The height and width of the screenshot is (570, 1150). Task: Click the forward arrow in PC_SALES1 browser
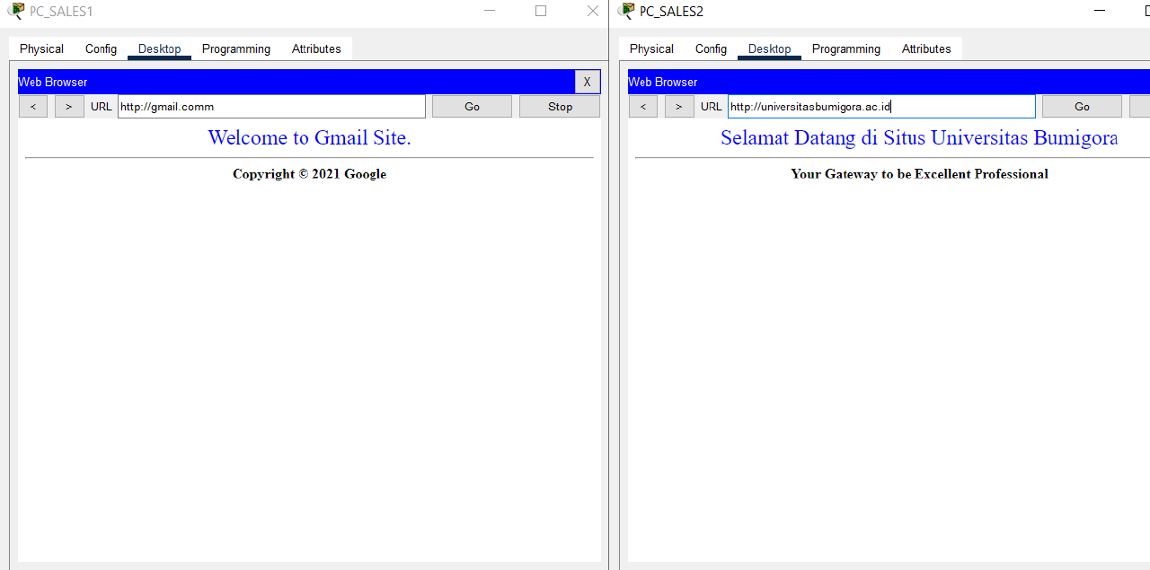68,106
